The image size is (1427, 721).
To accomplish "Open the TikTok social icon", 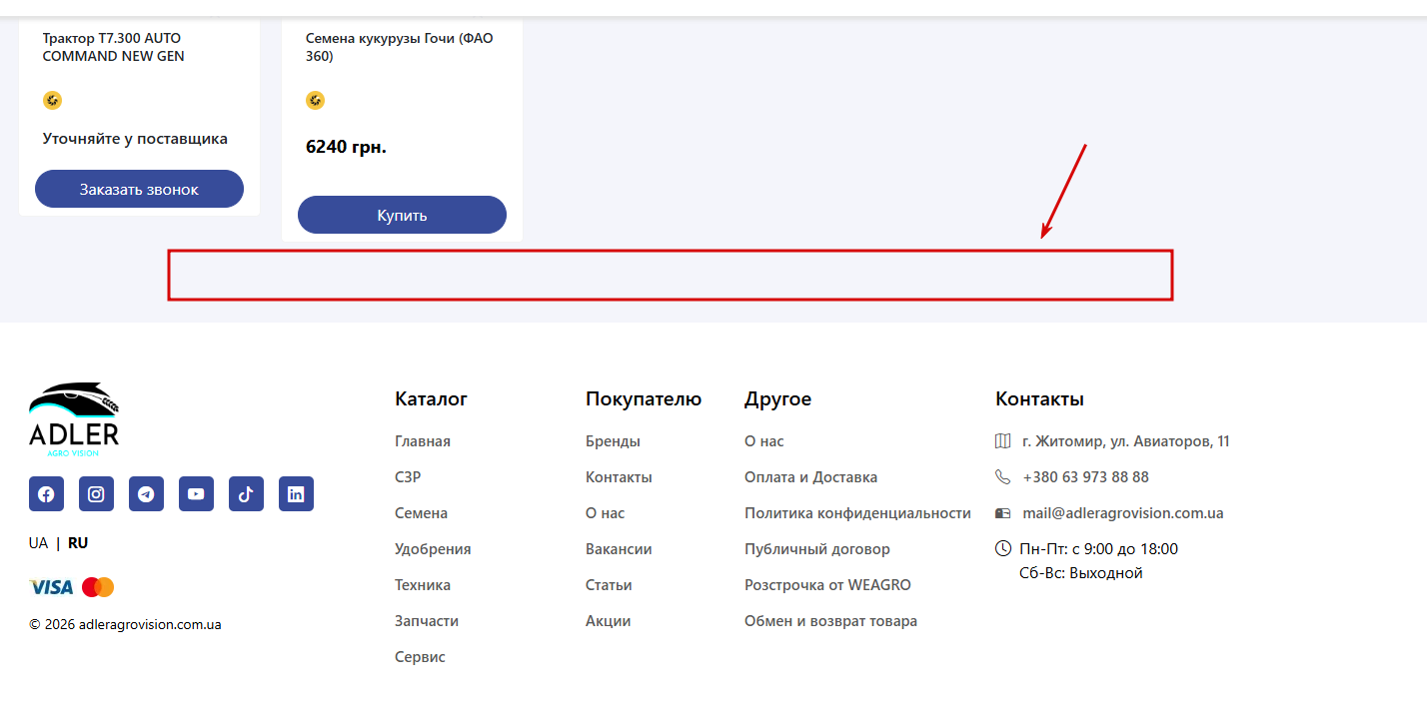I will pos(246,494).
